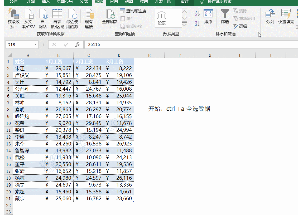Sort ascending with the A-Z icon
Image resolution: width=298 pixels, height=215 pixels.
point(197,13)
